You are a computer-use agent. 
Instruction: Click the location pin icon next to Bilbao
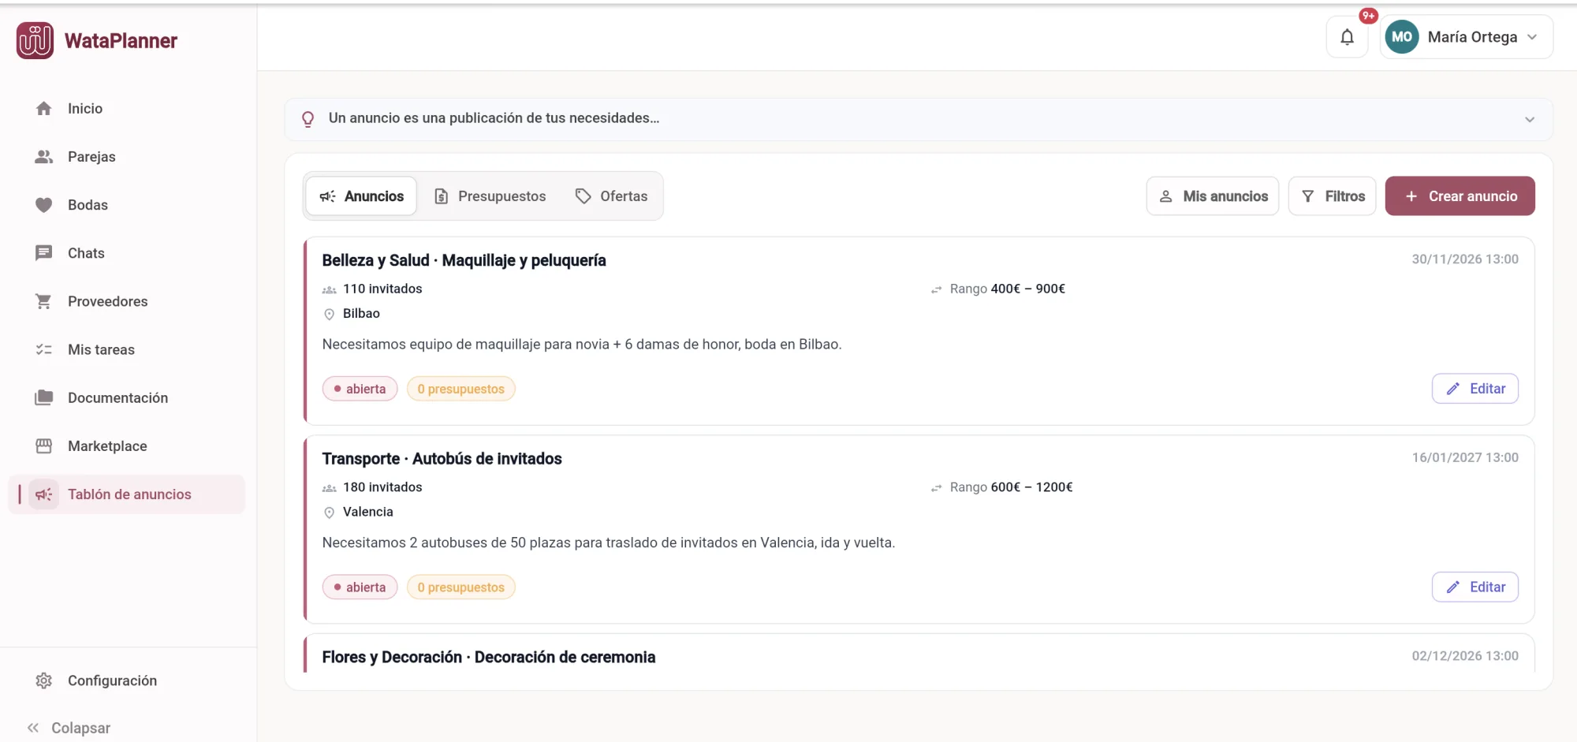click(330, 314)
